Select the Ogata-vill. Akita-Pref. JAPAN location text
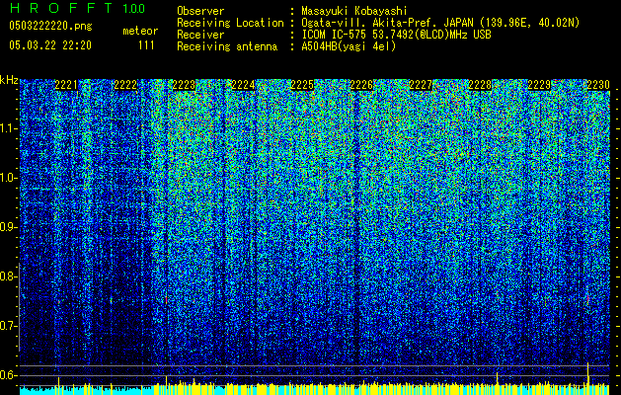The image size is (621, 395). tap(440, 23)
